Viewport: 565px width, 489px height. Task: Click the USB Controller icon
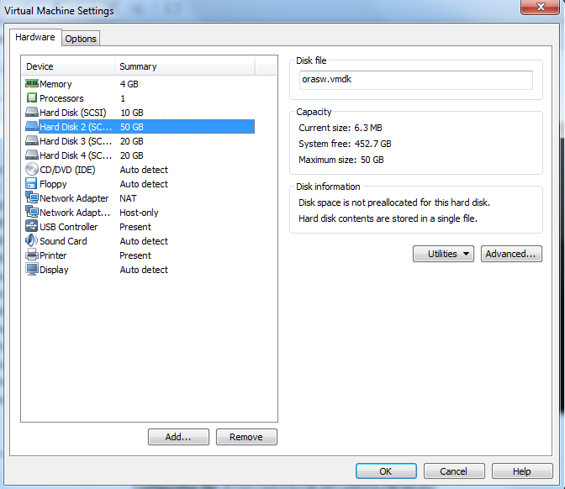[x=32, y=227]
